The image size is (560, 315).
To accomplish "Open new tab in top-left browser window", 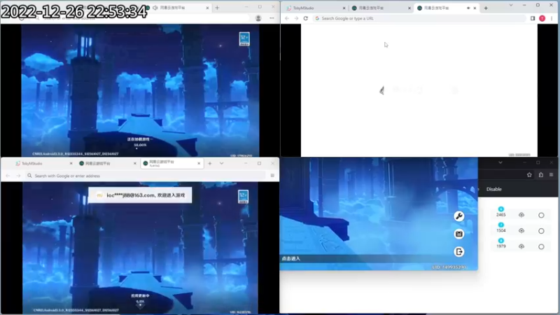I will pos(217,8).
